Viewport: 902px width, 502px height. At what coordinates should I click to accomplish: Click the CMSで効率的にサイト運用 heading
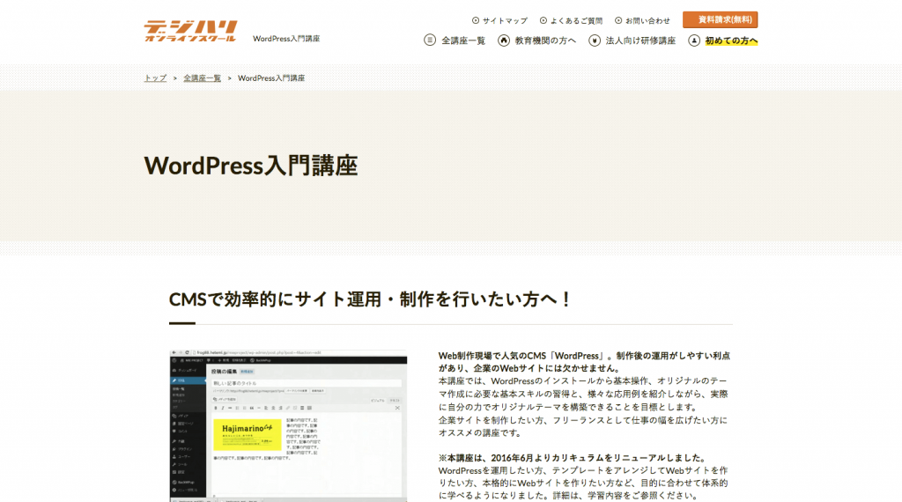tap(370, 299)
